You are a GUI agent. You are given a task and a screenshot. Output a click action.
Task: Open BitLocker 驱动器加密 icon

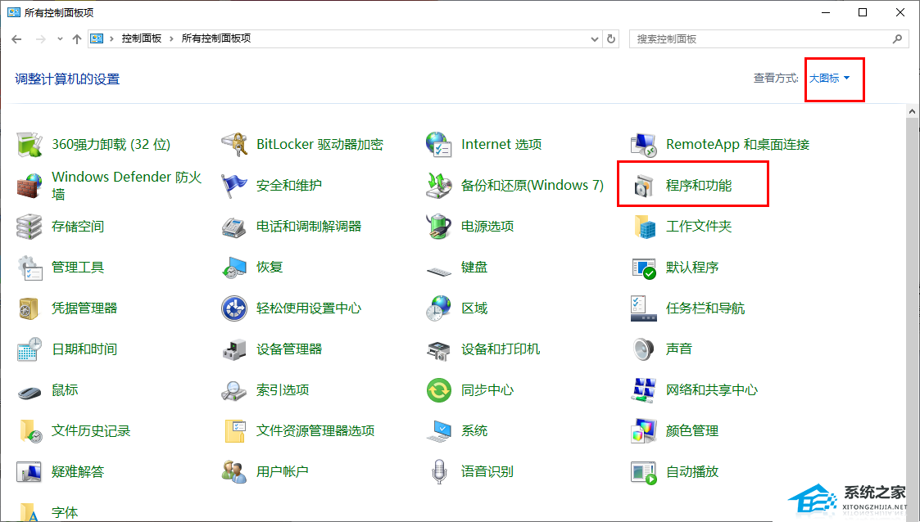tap(234, 144)
